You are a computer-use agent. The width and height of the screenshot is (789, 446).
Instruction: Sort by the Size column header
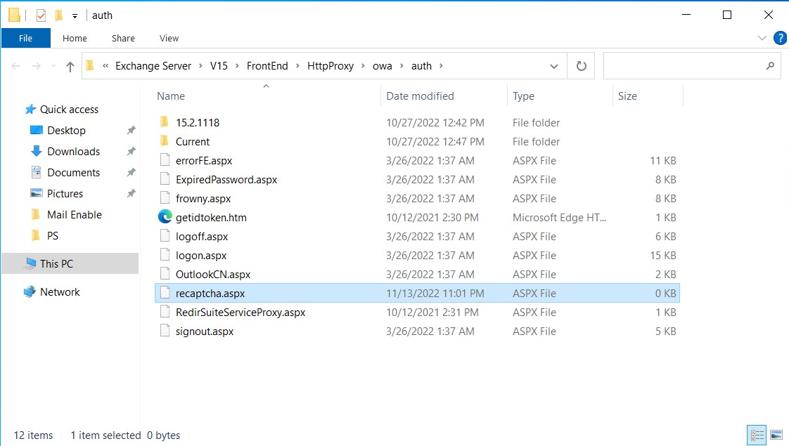point(627,96)
